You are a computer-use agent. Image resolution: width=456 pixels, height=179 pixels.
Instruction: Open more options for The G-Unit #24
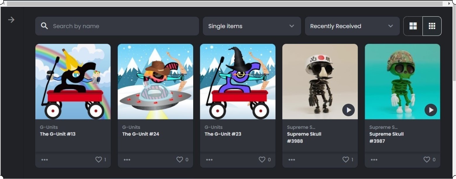coord(127,160)
